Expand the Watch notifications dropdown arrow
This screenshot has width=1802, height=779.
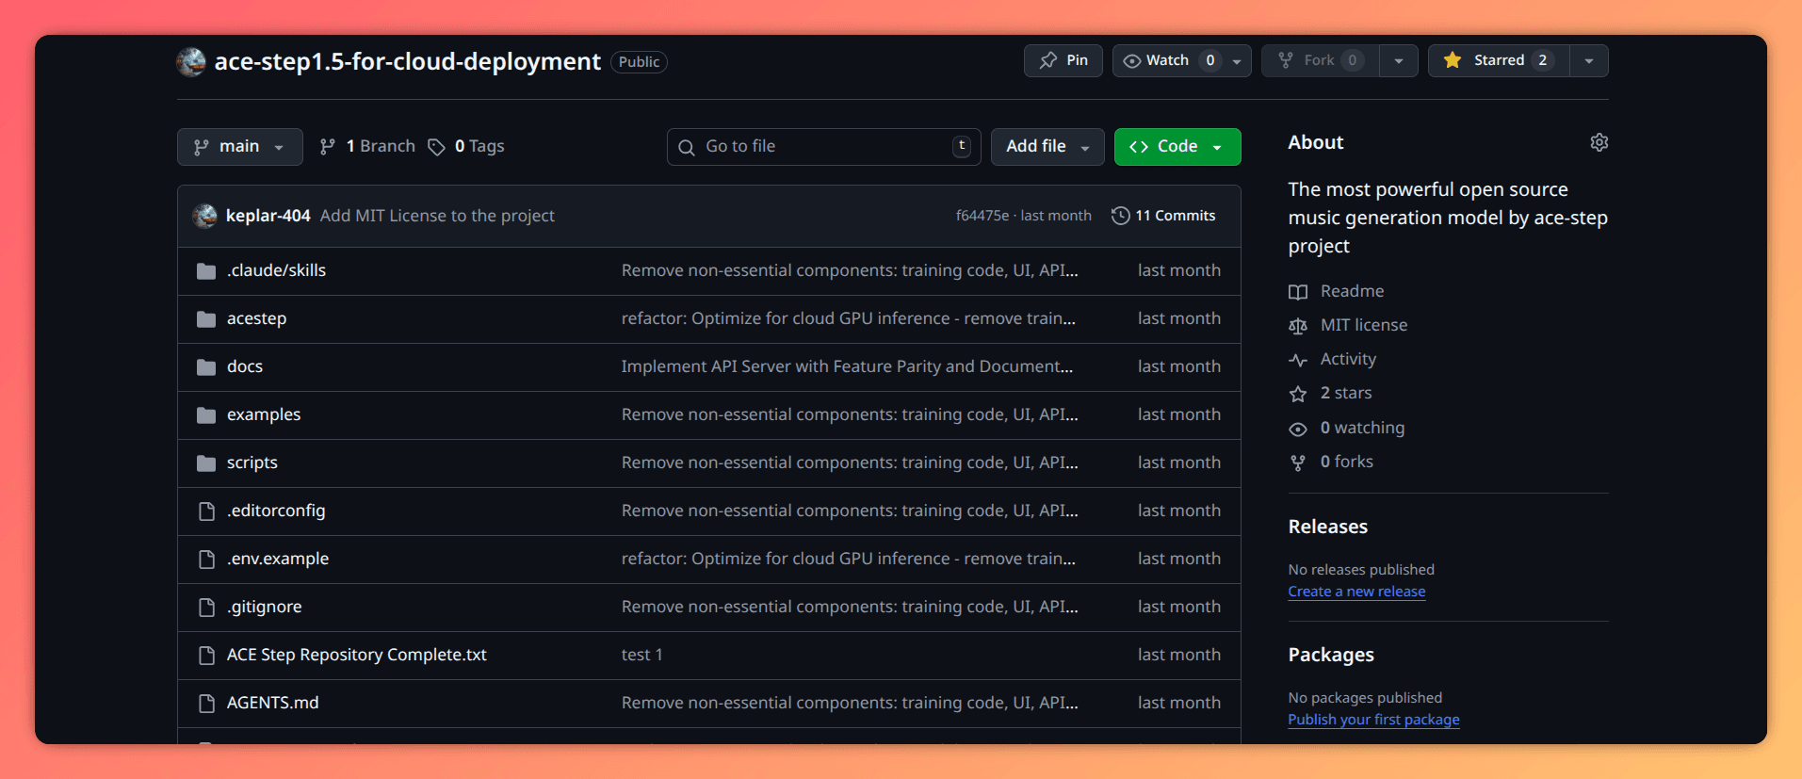point(1237,61)
